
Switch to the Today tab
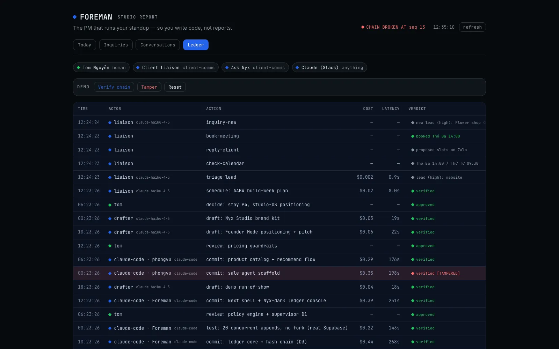click(x=85, y=45)
